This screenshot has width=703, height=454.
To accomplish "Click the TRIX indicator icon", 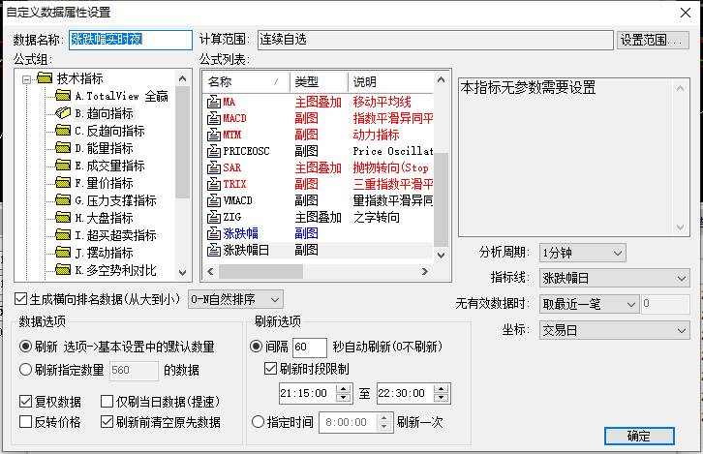I will point(214,184).
